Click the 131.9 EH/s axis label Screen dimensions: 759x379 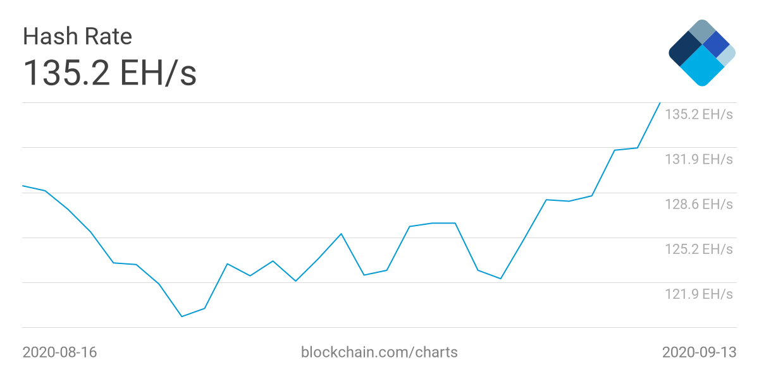(699, 159)
